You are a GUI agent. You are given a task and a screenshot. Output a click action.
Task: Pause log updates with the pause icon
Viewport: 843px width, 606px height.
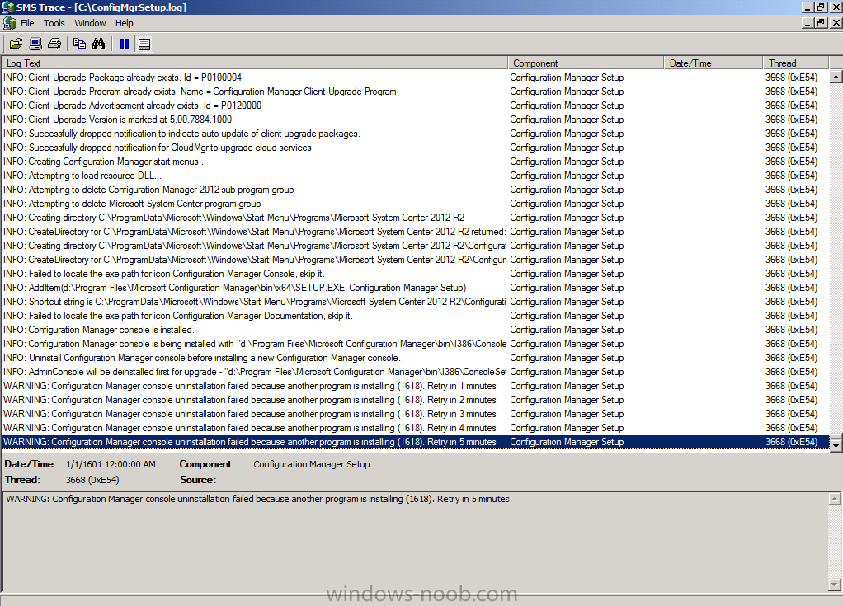(125, 44)
